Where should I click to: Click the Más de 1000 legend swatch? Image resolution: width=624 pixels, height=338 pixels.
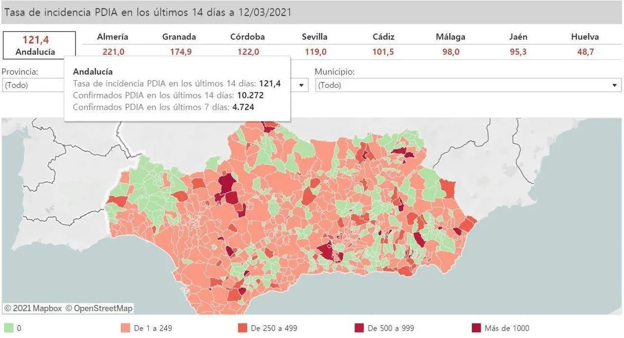coord(476,328)
